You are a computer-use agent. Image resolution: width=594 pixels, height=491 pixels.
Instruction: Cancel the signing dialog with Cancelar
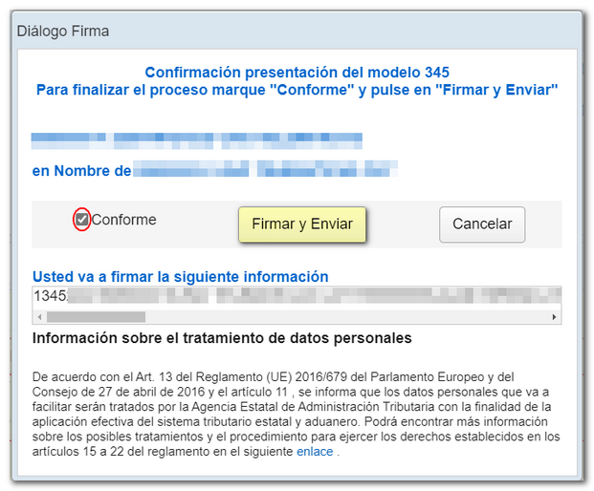coord(482,224)
